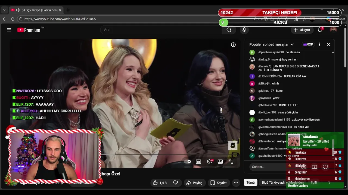Click the page scrollbar down arrow
This screenshot has width=348, height=195.
346,186
